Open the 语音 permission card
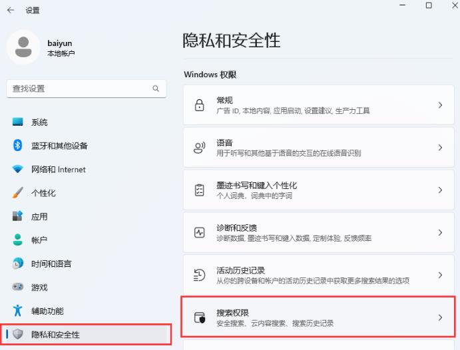The width and height of the screenshot is (460, 350). [x=319, y=148]
